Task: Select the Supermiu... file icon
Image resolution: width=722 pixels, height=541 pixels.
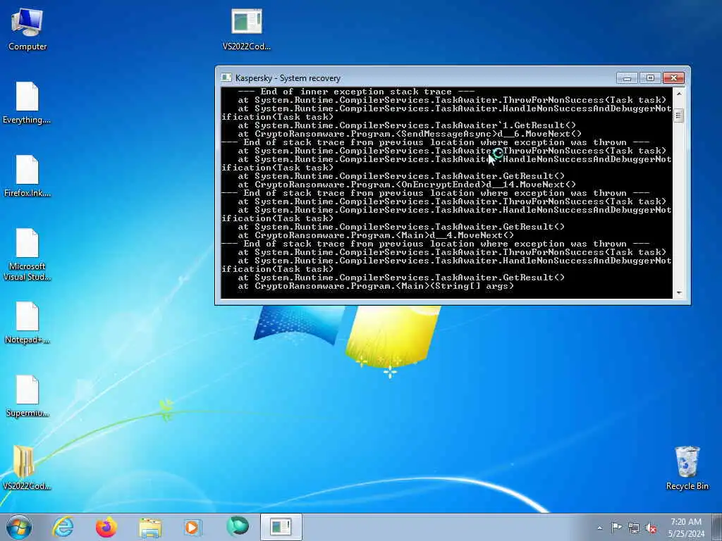Action: (27, 396)
